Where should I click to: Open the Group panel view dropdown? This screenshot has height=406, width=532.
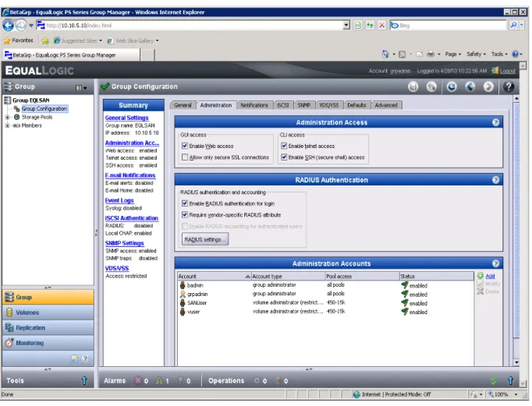[x=81, y=88]
